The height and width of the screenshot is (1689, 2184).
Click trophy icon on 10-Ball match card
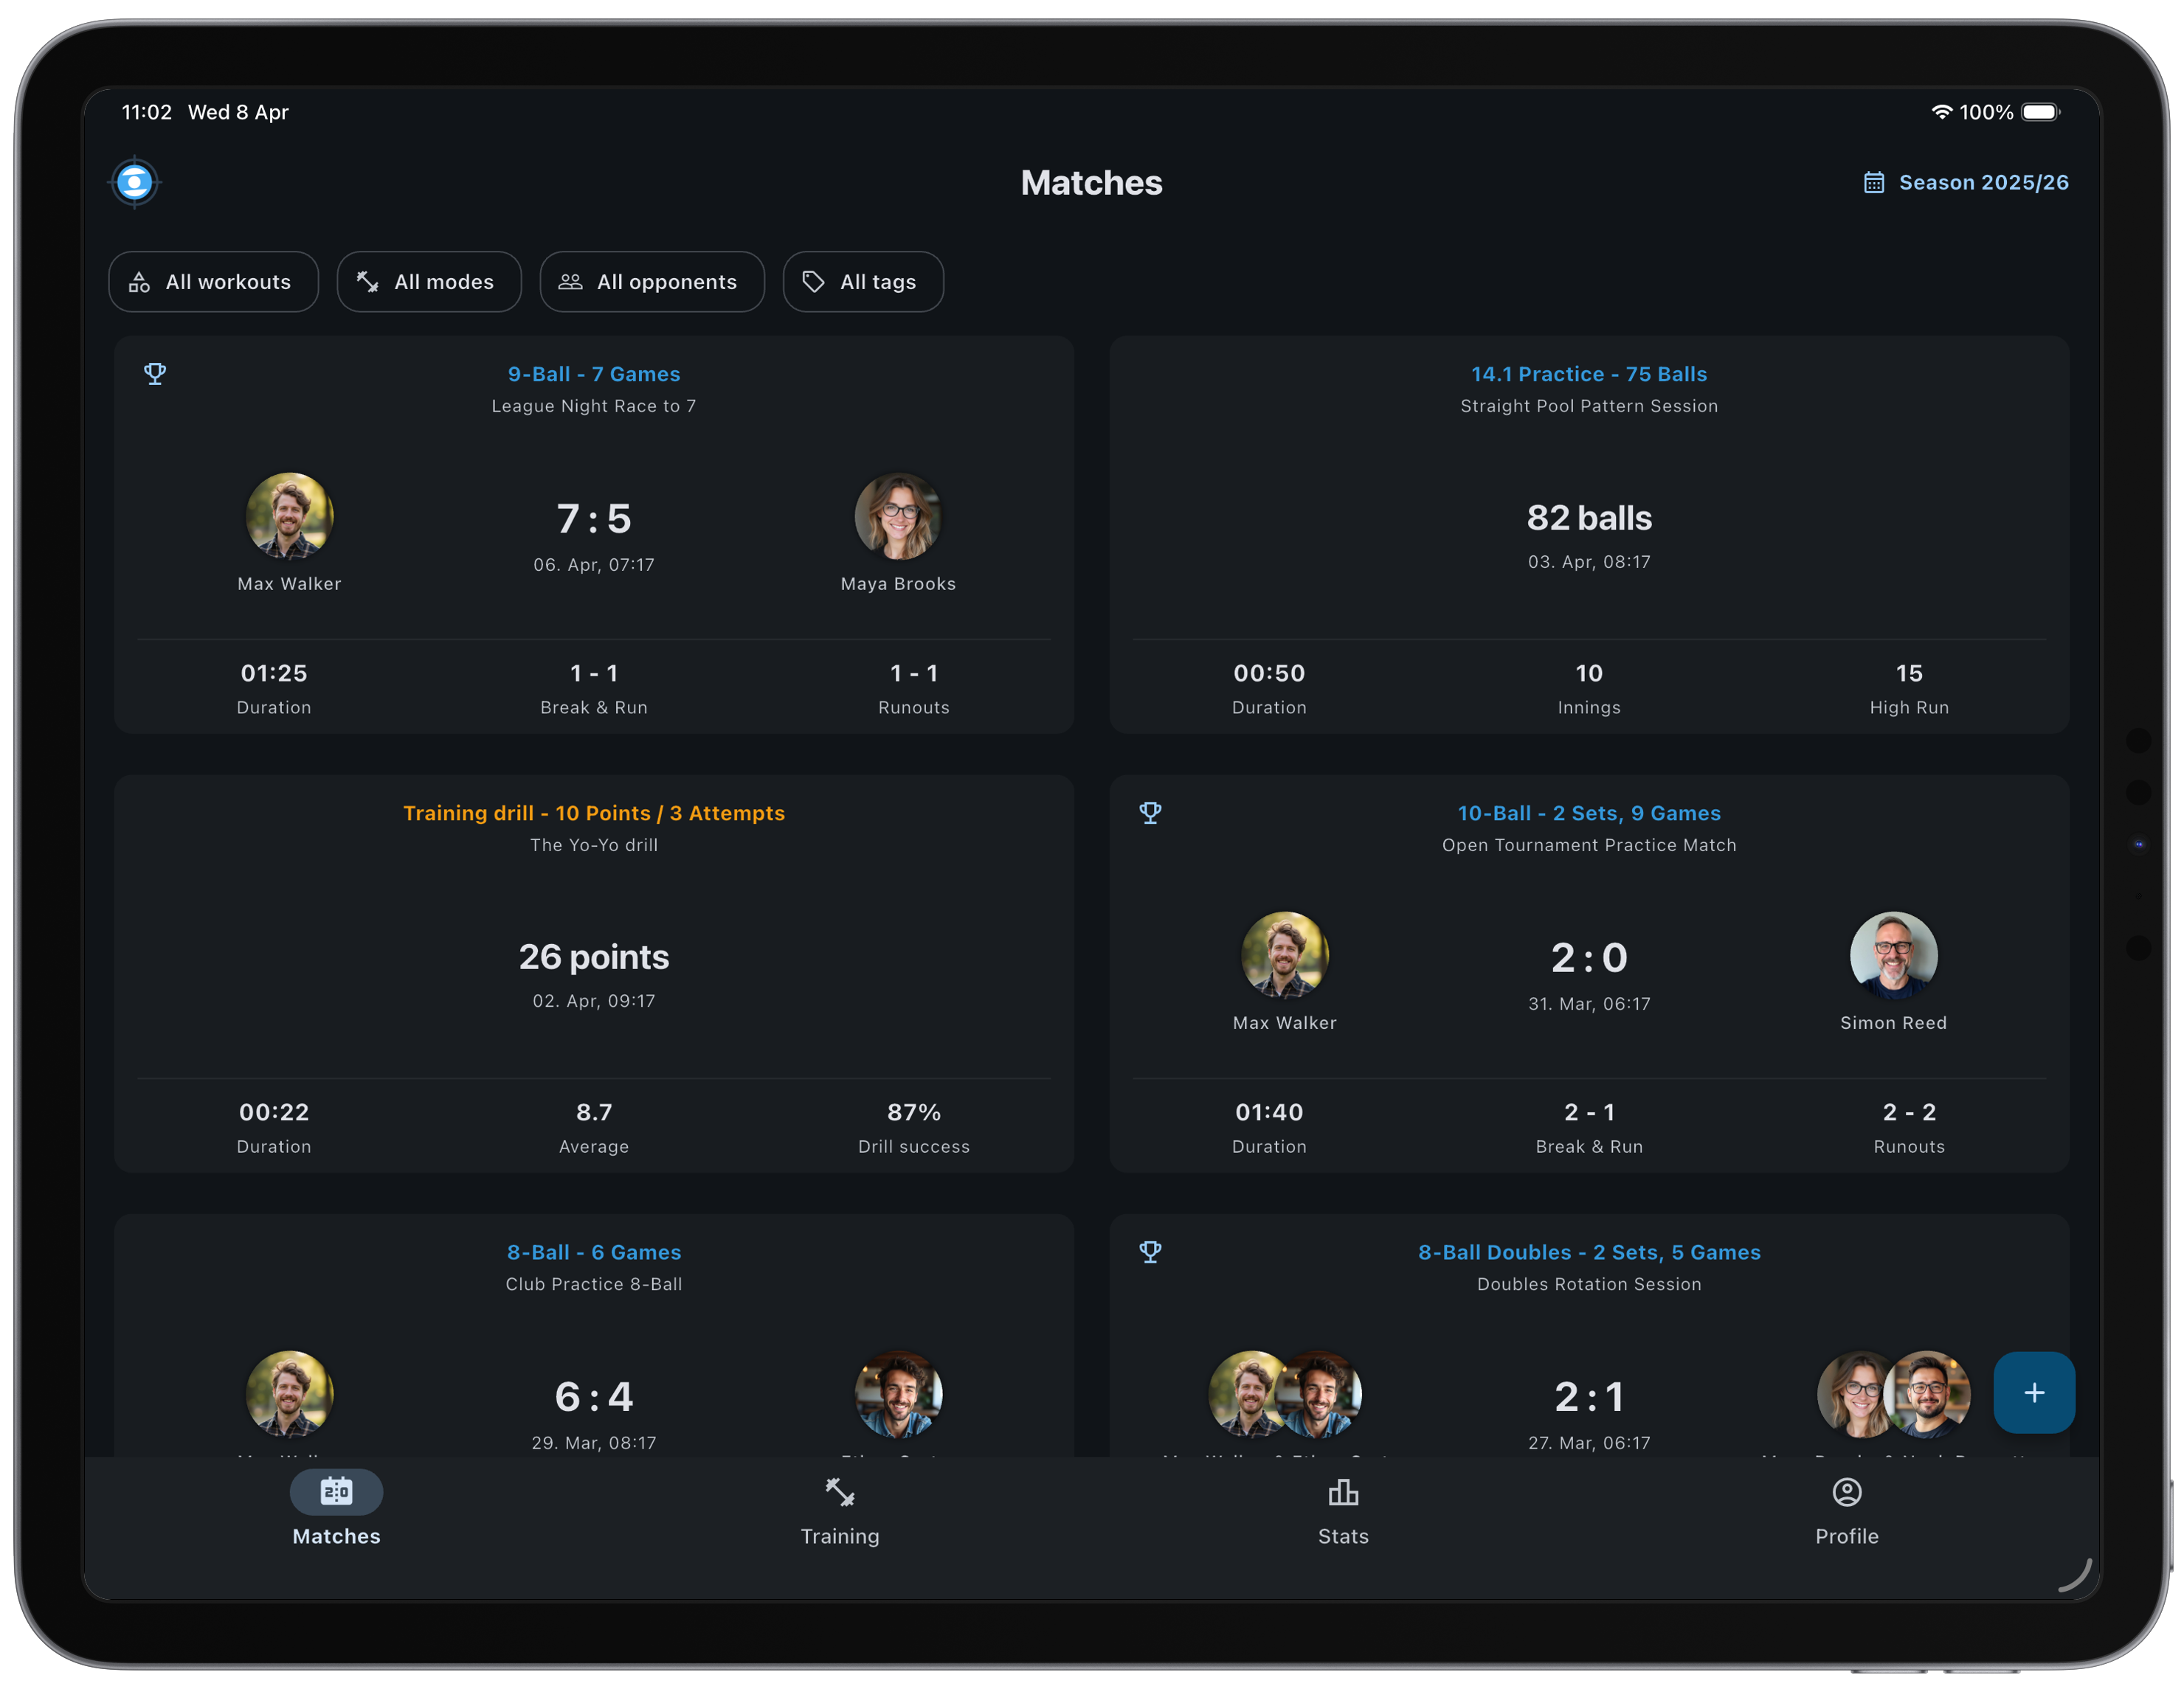pos(1150,813)
